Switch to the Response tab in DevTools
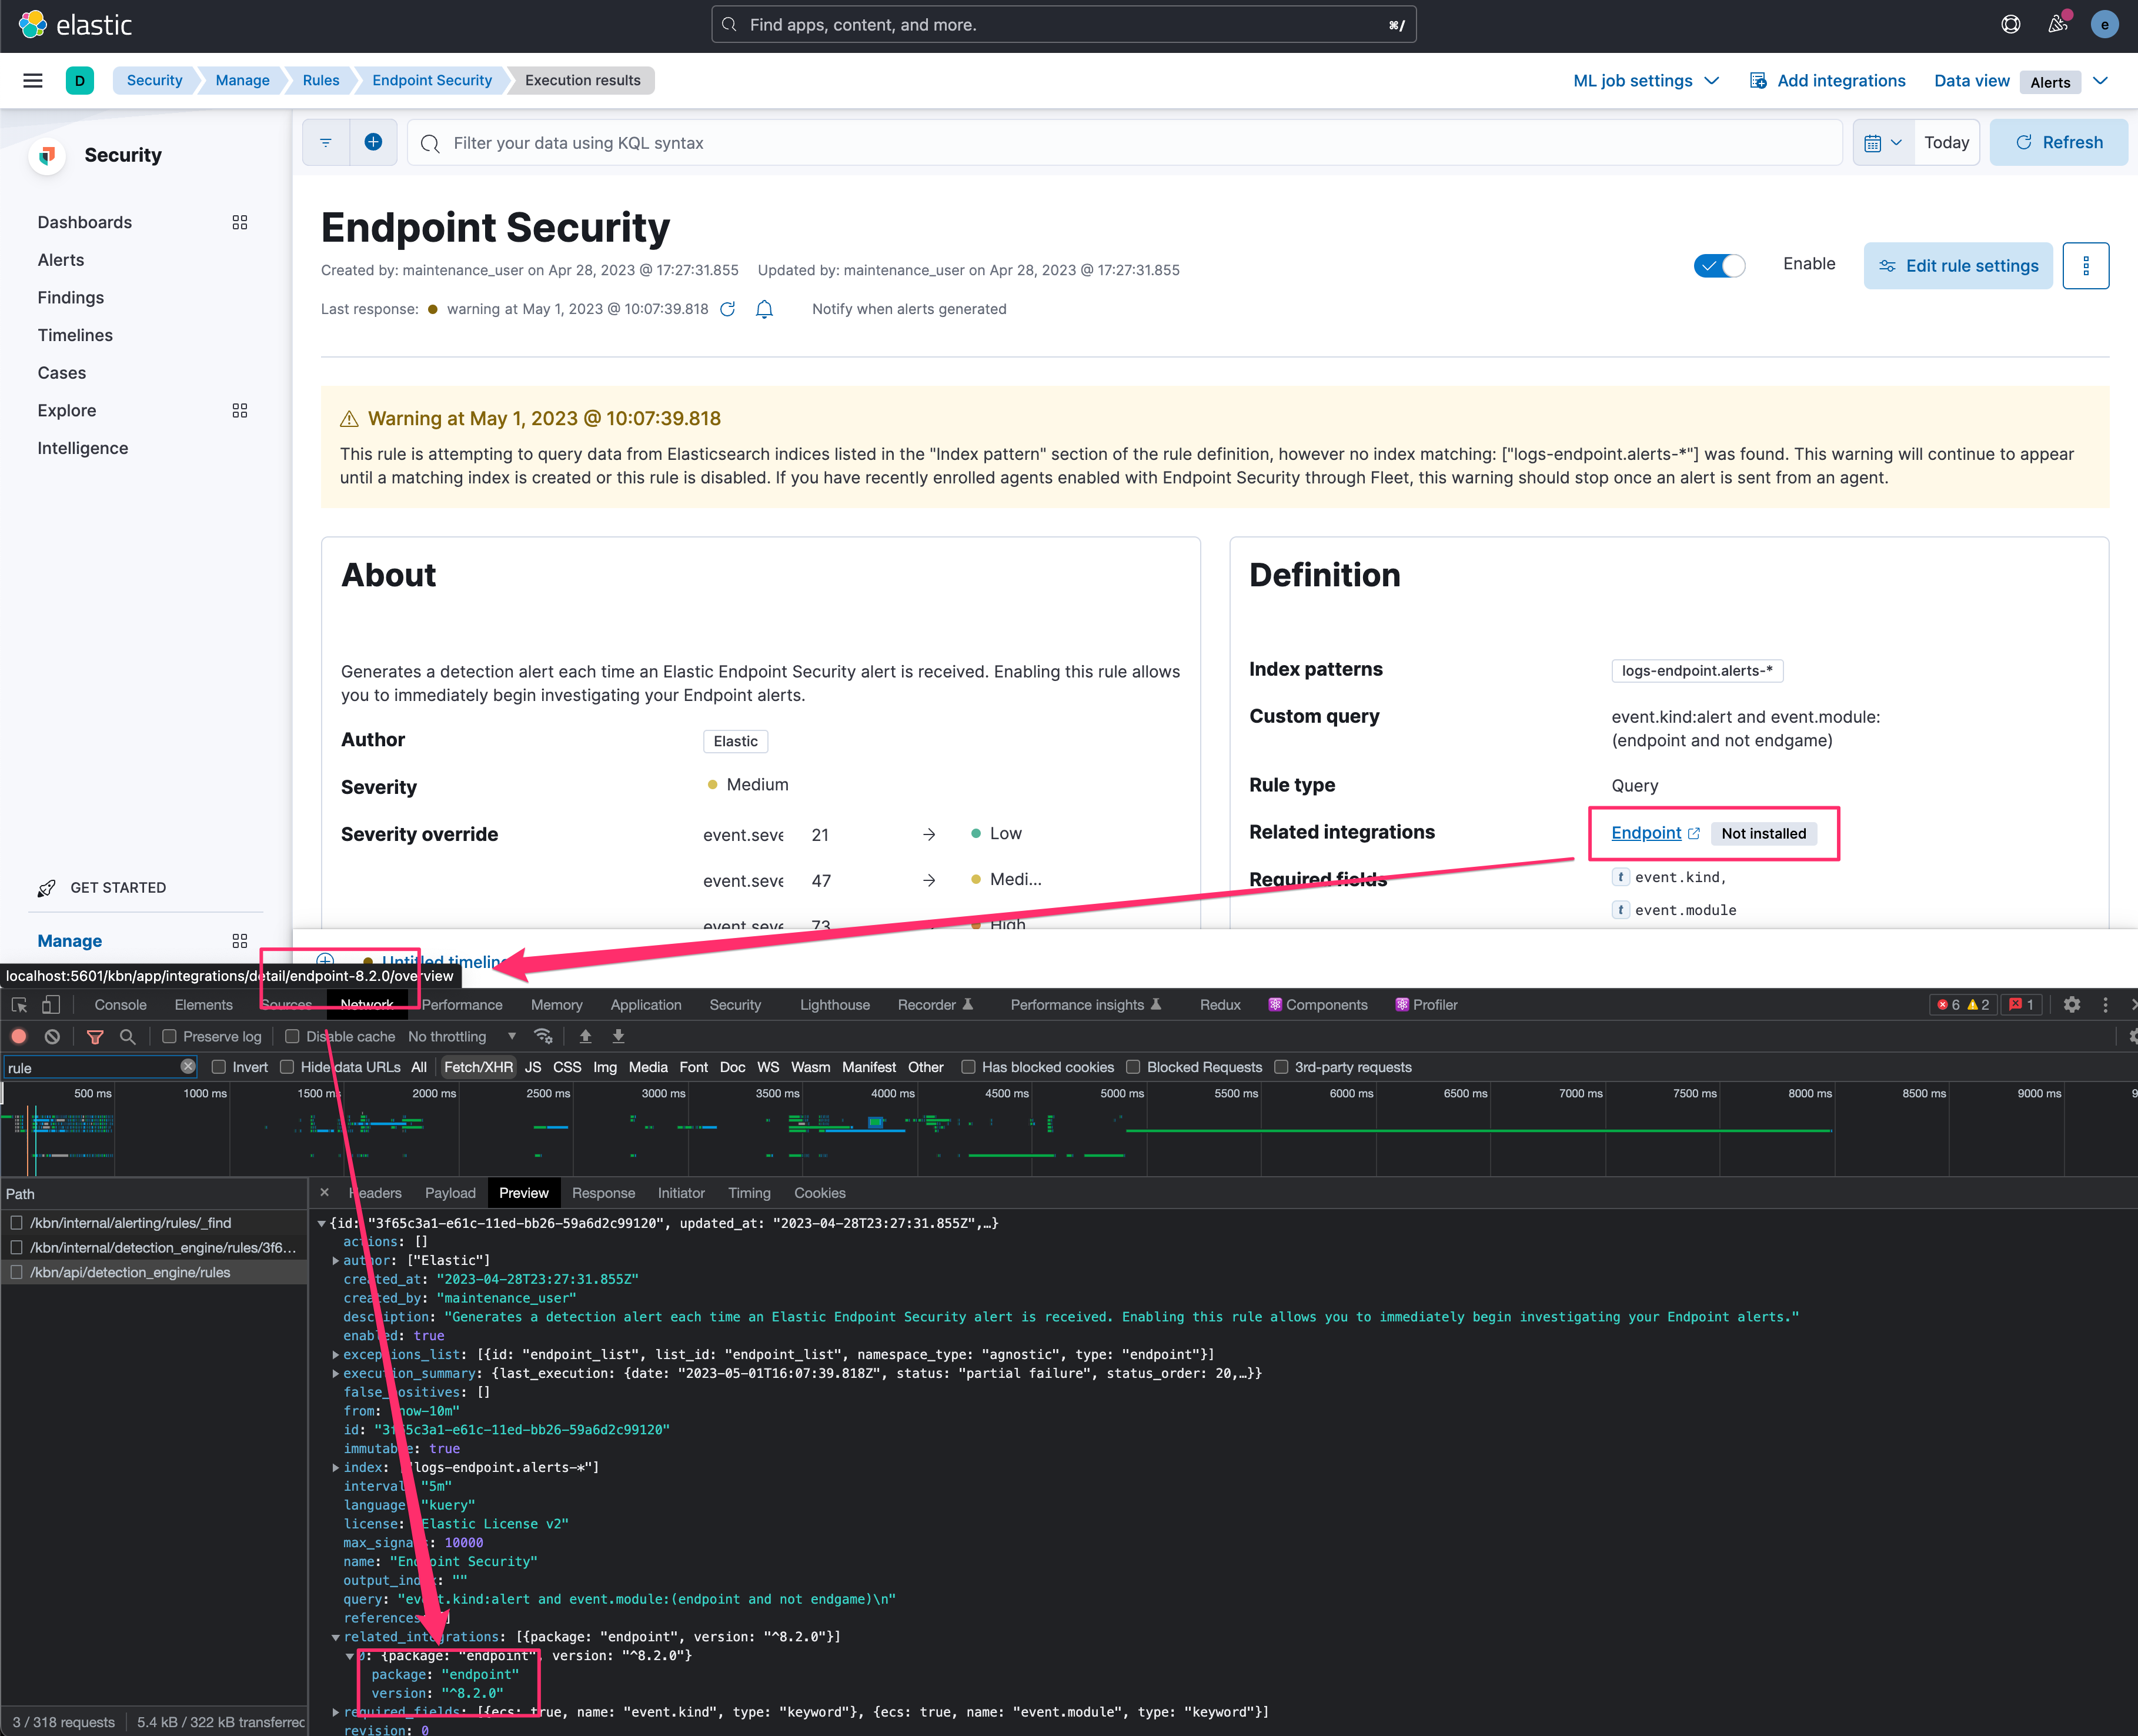This screenshot has width=2138, height=1736. tap(604, 1192)
